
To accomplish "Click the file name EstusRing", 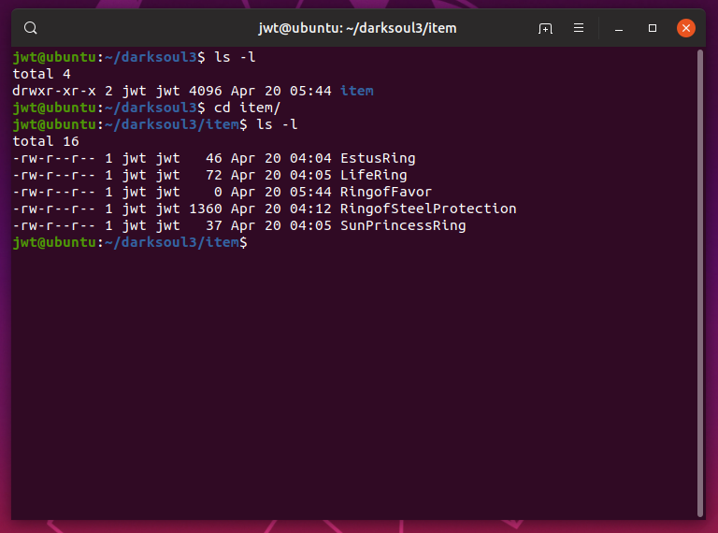I will point(378,158).
